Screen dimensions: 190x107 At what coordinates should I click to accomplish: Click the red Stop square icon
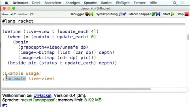pyautogui.click(x=186, y=14)
